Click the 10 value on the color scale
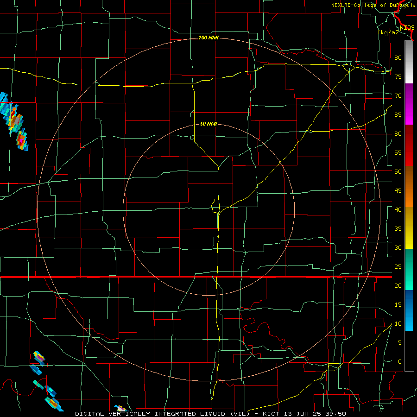The height and width of the screenshot is (417, 417). pos(398,324)
